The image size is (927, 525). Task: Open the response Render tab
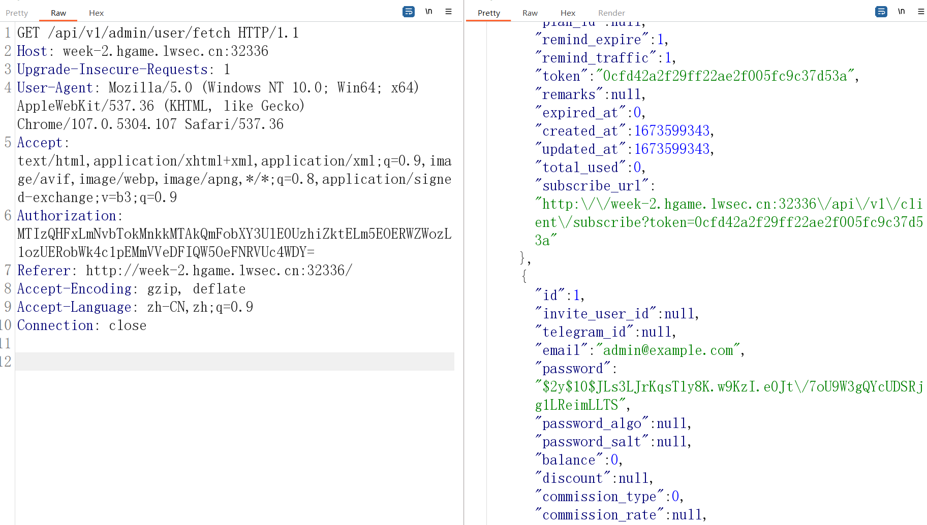pos(611,13)
